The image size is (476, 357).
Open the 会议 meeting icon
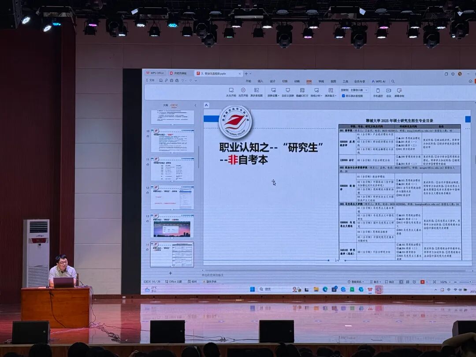click(x=388, y=90)
